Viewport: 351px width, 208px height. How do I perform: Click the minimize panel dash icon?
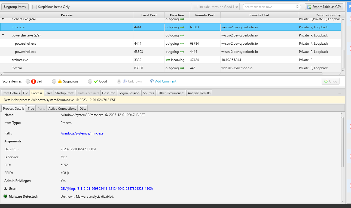(340, 93)
